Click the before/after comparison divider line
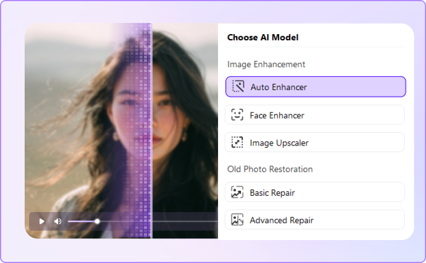Viewport: 426px width, 263px height. point(151,131)
